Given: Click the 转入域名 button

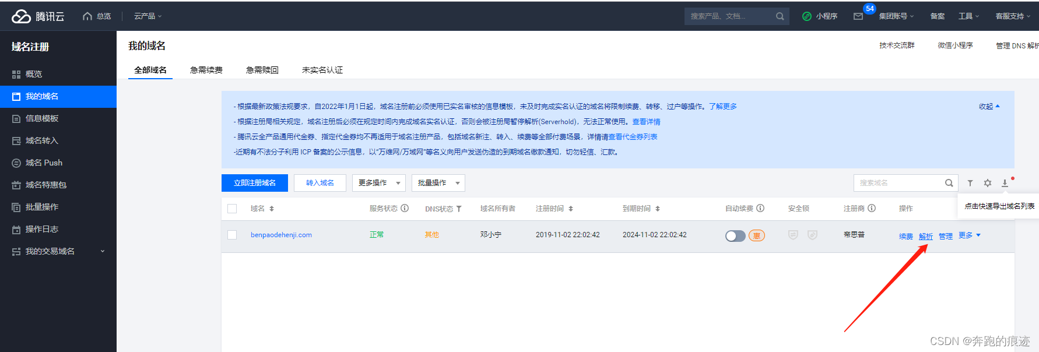Looking at the screenshot, I should (x=320, y=183).
